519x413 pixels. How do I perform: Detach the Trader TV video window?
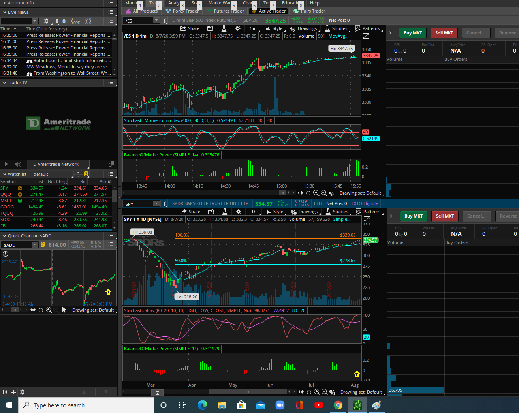[x=111, y=164]
